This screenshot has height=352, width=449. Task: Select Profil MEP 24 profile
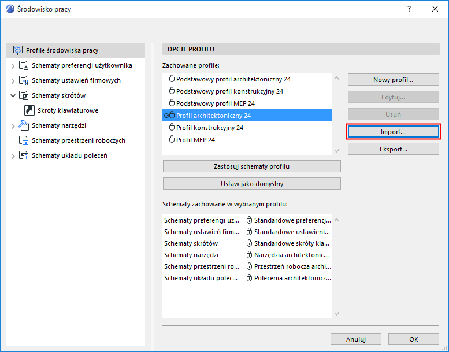coord(247,140)
